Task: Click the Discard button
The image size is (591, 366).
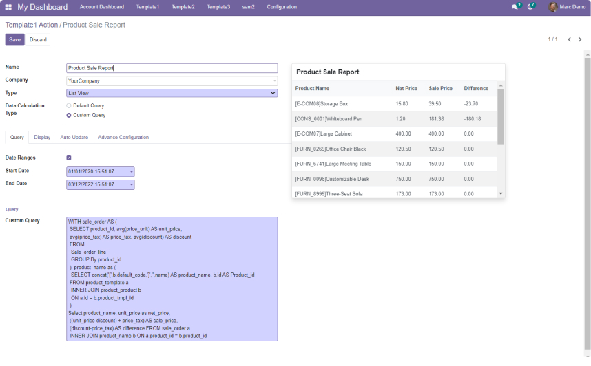Action: coord(38,40)
